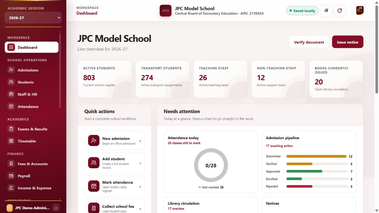This screenshot has width=379, height=213.
Task: Open the Transport Students 274 card
Action: (x=162, y=79)
